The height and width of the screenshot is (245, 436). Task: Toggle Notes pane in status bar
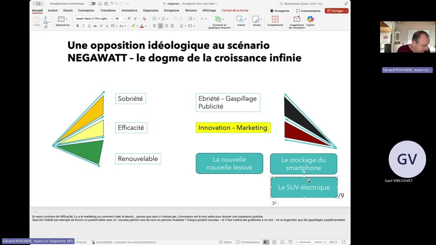225,242
